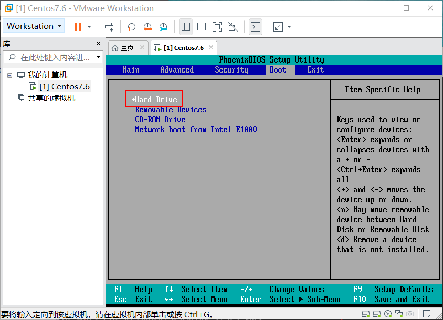The width and height of the screenshot is (443, 320).
Task: Open the BIOS Advanced menu
Action: click(x=177, y=70)
